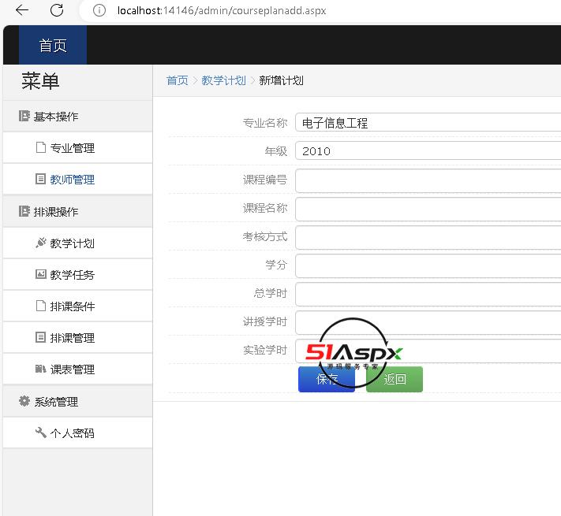Click the 系统管理 gear icon
This screenshot has height=516, width=561.
(24, 402)
